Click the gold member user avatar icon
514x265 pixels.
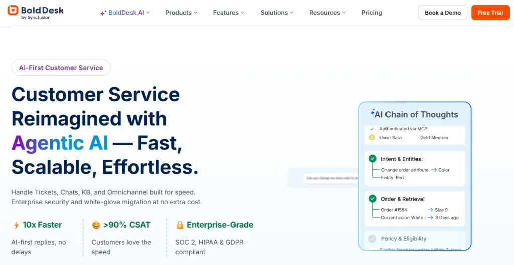(x=372, y=137)
